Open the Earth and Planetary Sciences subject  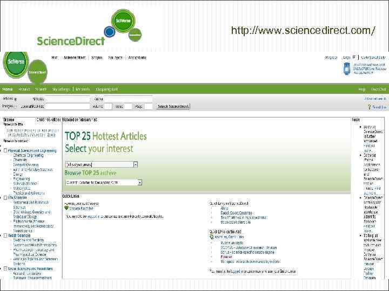[33, 170]
